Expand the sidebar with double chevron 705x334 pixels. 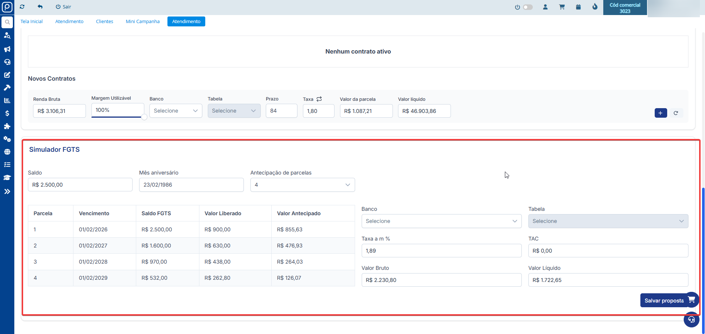[7, 191]
